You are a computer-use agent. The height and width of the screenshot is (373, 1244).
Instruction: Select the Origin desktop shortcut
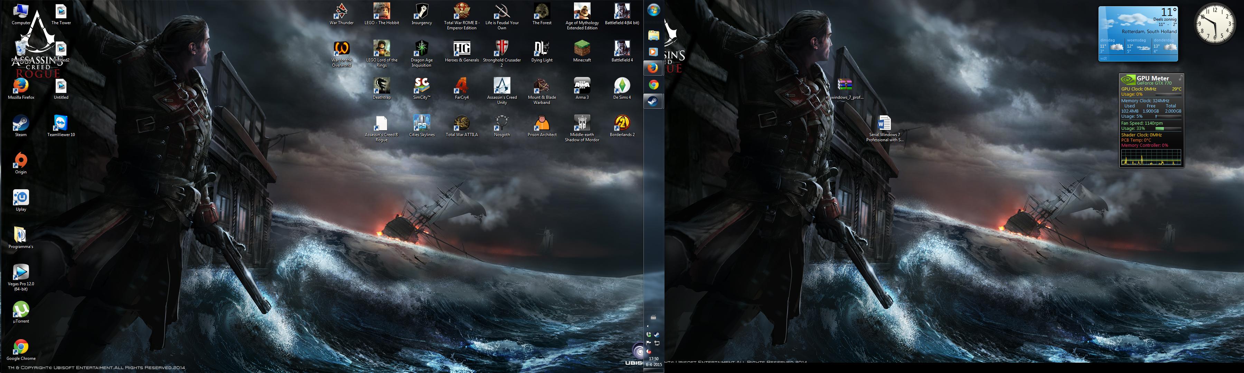point(21,163)
